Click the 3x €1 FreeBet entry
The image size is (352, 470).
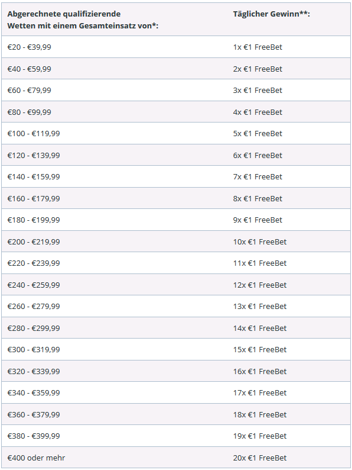coord(258,90)
